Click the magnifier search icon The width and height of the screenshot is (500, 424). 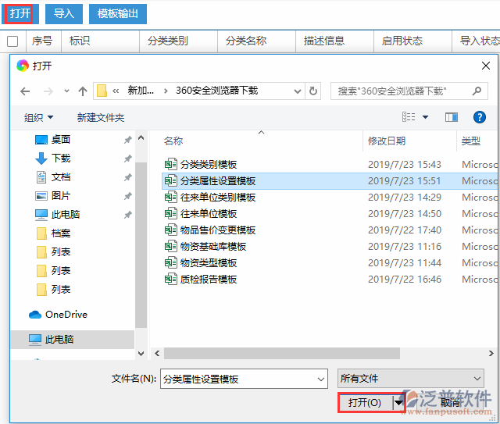pyautogui.click(x=477, y=91)
